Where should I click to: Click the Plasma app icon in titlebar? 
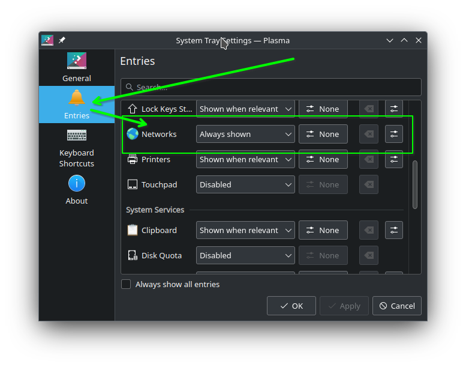coord(47,40)
